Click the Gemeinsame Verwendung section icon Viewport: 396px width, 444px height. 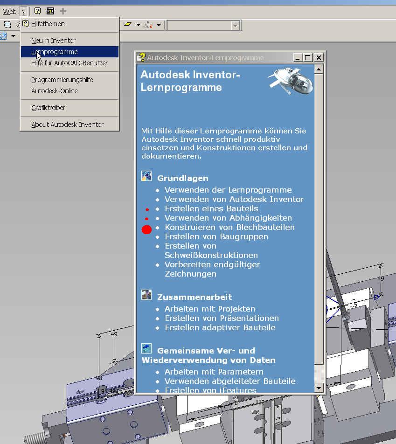[146, 348]
